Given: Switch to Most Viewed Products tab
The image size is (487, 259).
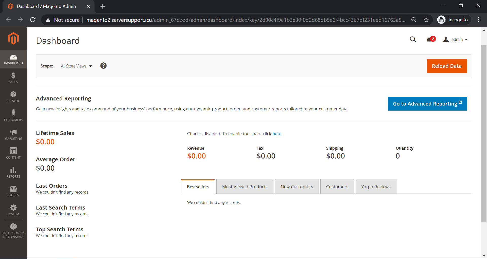Looking at the screenshot, I should coord(245,187).
